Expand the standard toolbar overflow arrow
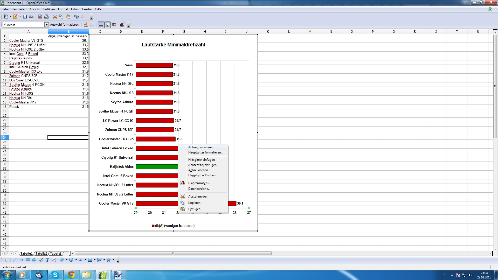Viewport: 498px width, 280px height. (91, 18)
